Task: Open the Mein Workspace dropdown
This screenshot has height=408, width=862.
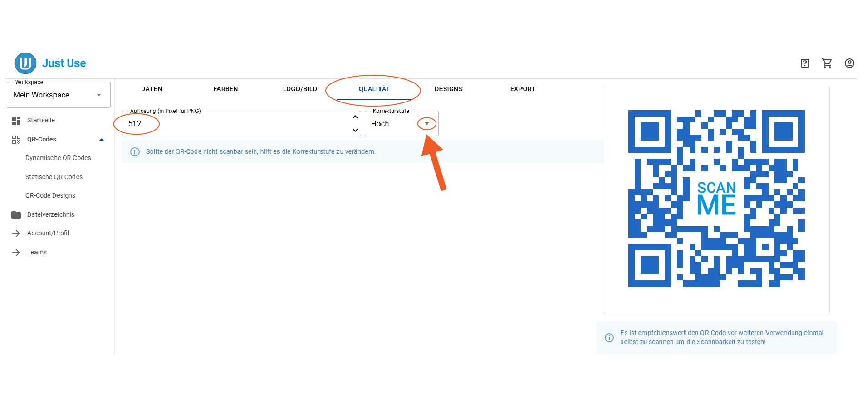Action: [59, 95]
